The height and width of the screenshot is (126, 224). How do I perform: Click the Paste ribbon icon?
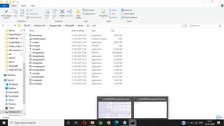pos(22,12)
